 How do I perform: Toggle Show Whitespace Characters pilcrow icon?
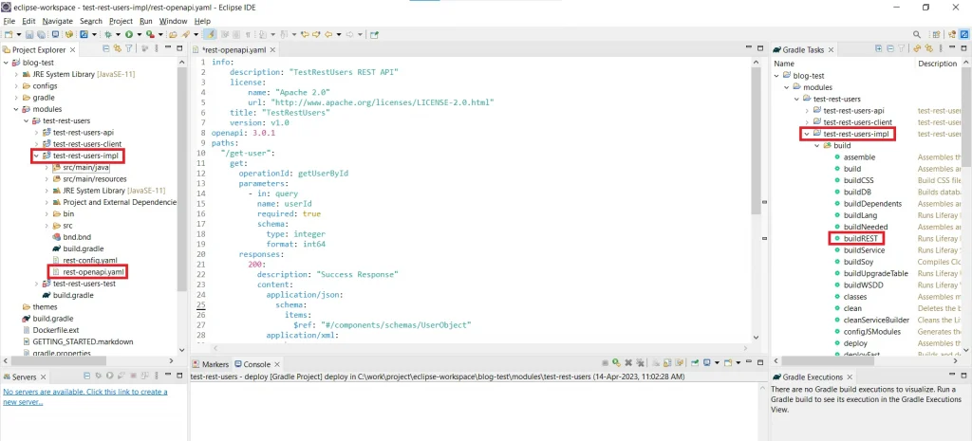(248, 35)
